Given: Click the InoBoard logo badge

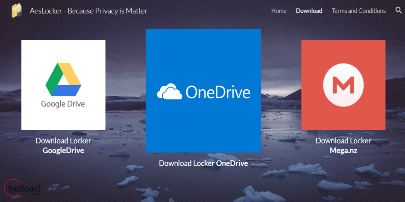Looking at the screenshot, I should (x=22, y=188).
